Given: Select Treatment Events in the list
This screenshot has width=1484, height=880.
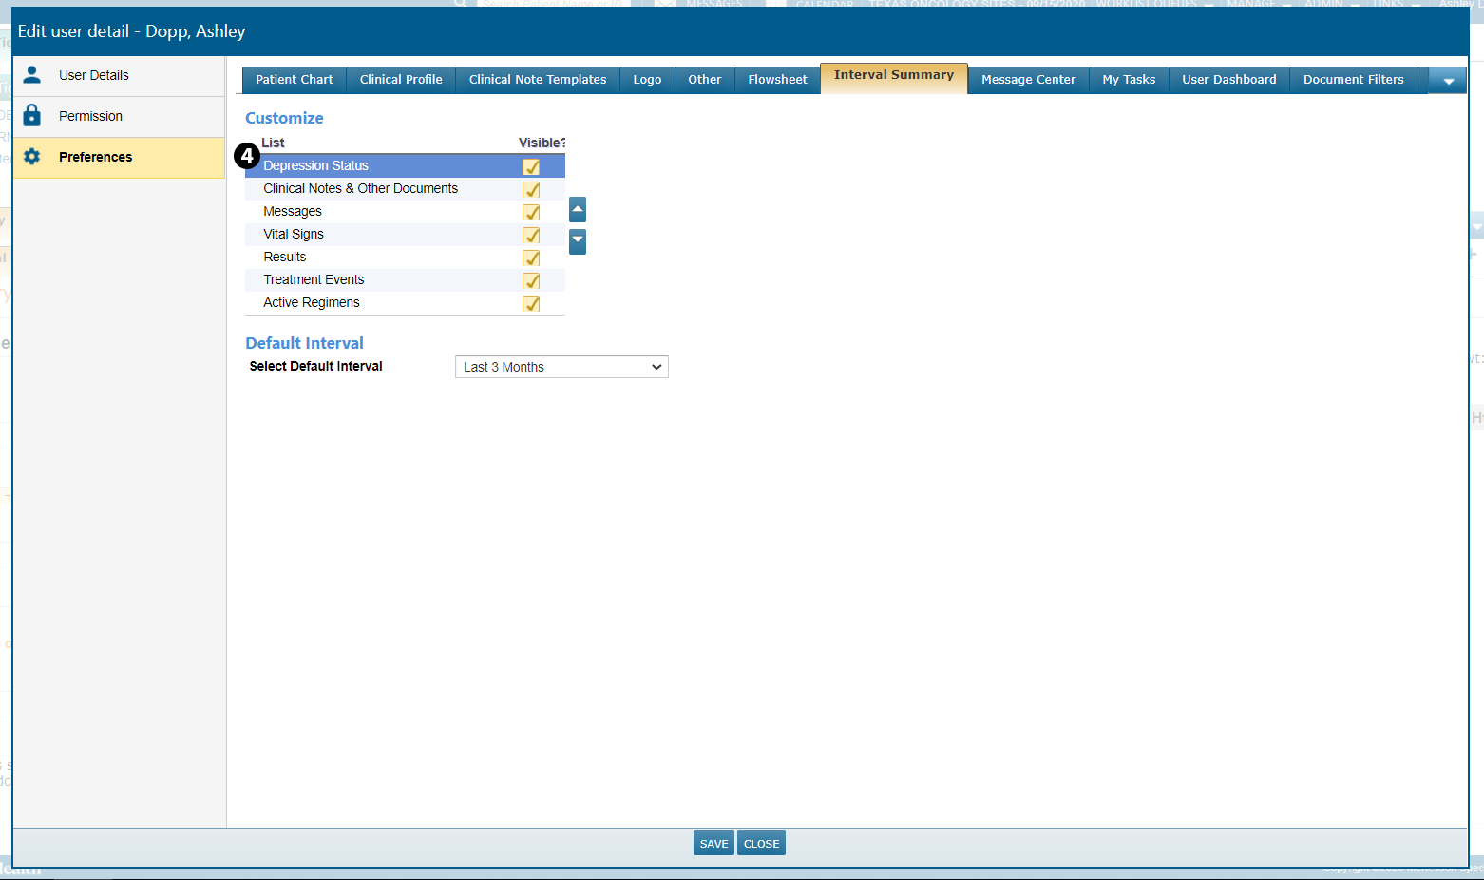Looking at the screenshot, I should click(x=314, y=279).
